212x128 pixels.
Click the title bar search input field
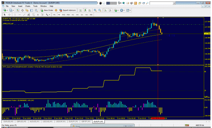coord(161,3)
